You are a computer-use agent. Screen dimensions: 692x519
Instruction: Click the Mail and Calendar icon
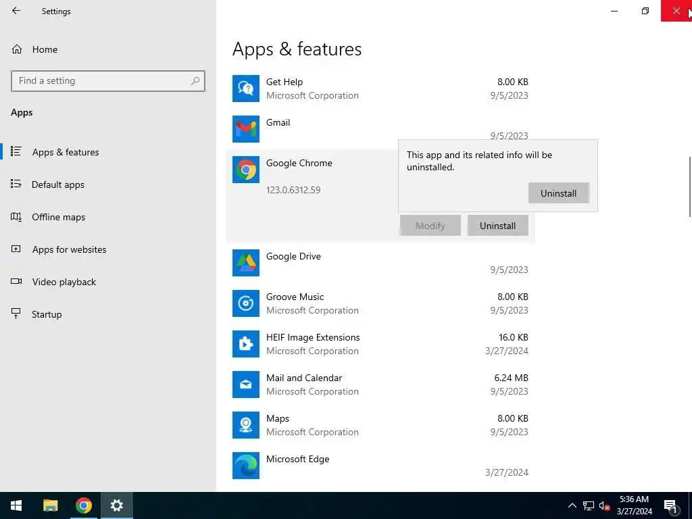[246, 385]
